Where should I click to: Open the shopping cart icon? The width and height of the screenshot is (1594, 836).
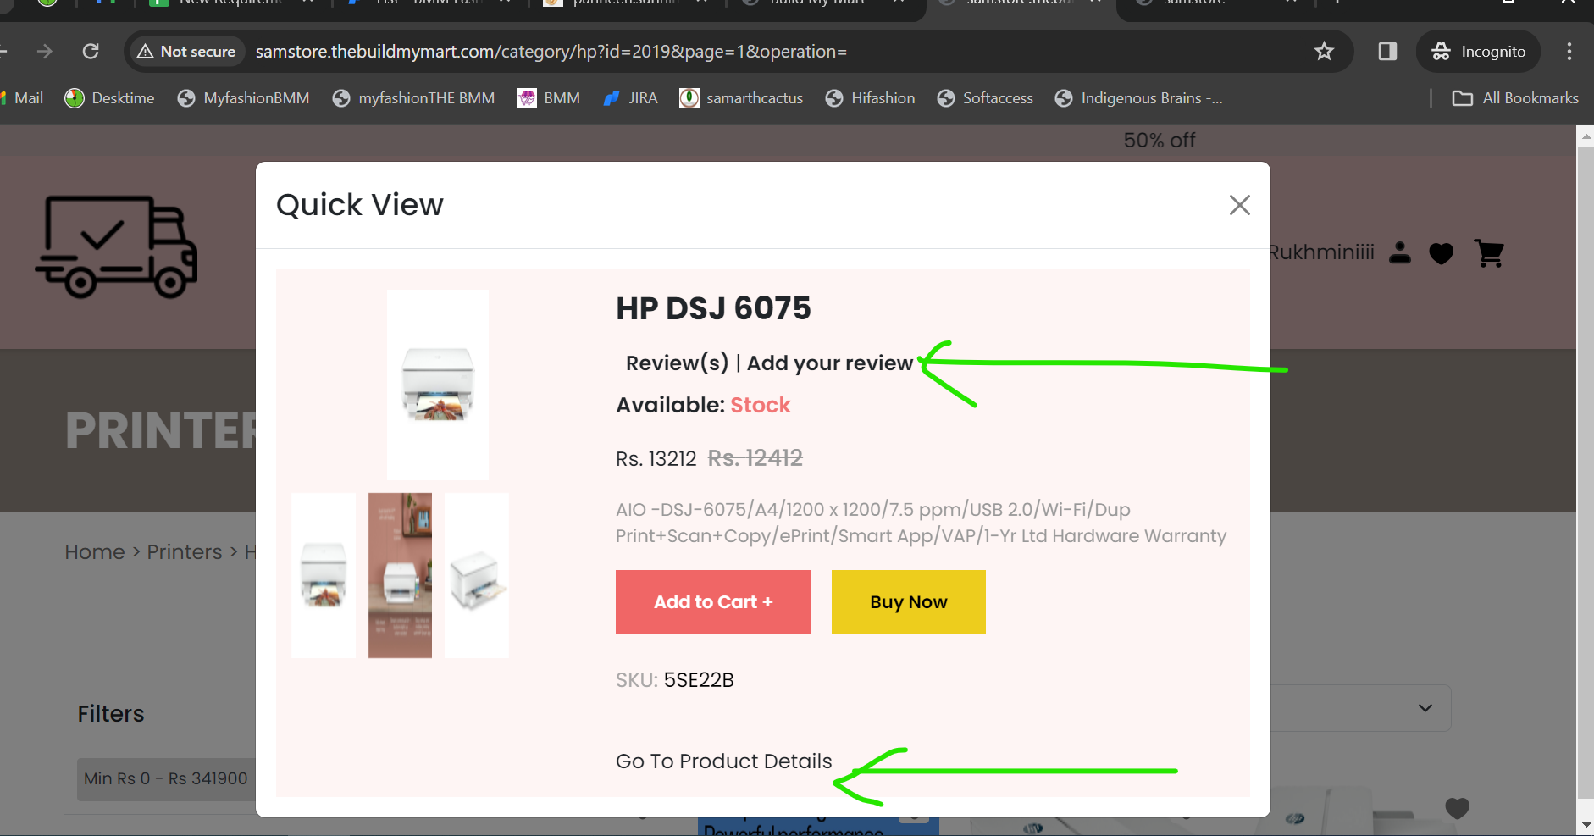coord(1489,252)
